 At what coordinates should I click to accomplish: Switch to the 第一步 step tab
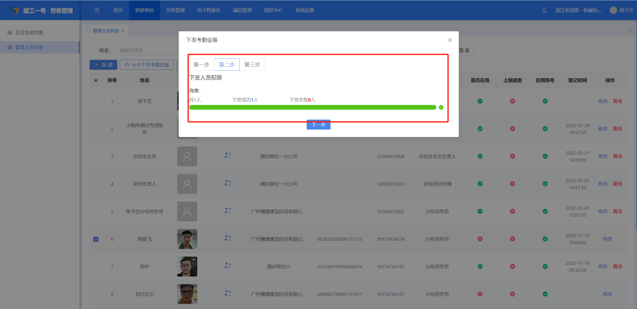201,65
